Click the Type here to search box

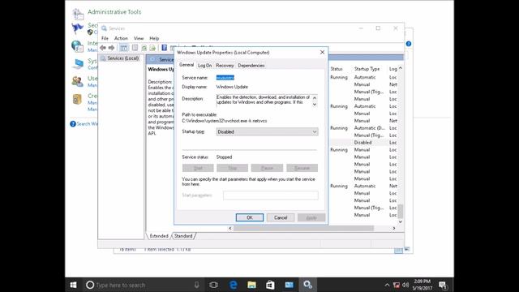click(x=143, y=285)
